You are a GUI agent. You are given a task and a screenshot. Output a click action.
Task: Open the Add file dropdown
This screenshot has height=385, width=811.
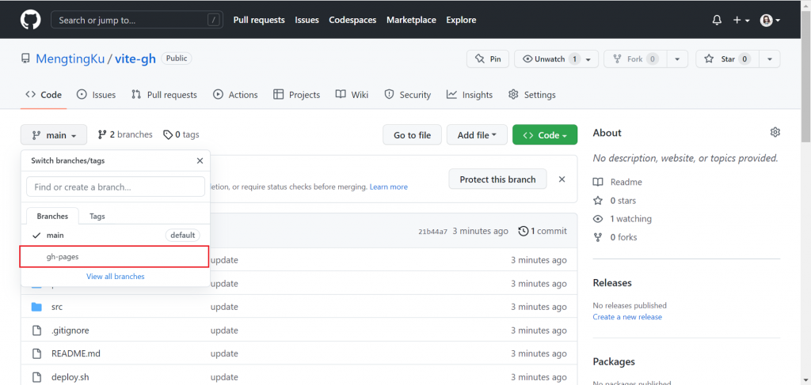477,135
